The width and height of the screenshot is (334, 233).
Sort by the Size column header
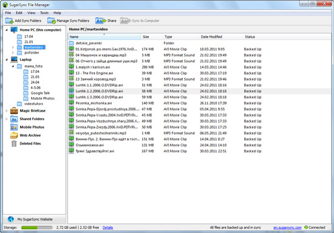(151, 36)
